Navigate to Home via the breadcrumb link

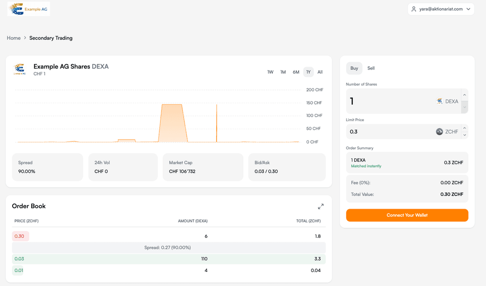click(13, 37)
